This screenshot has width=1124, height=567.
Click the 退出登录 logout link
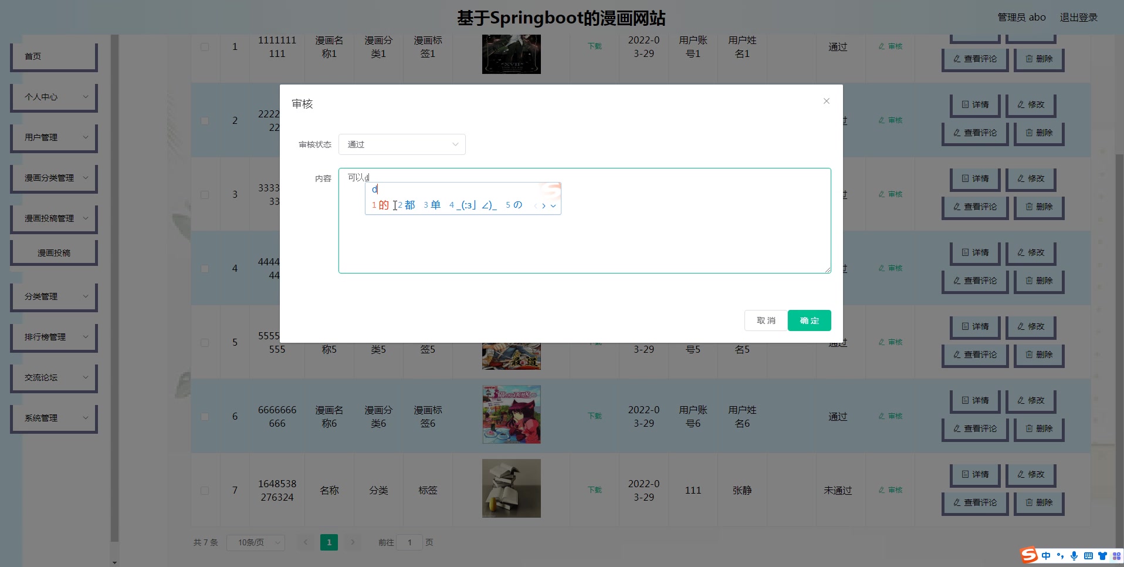tap(1078, 17)
